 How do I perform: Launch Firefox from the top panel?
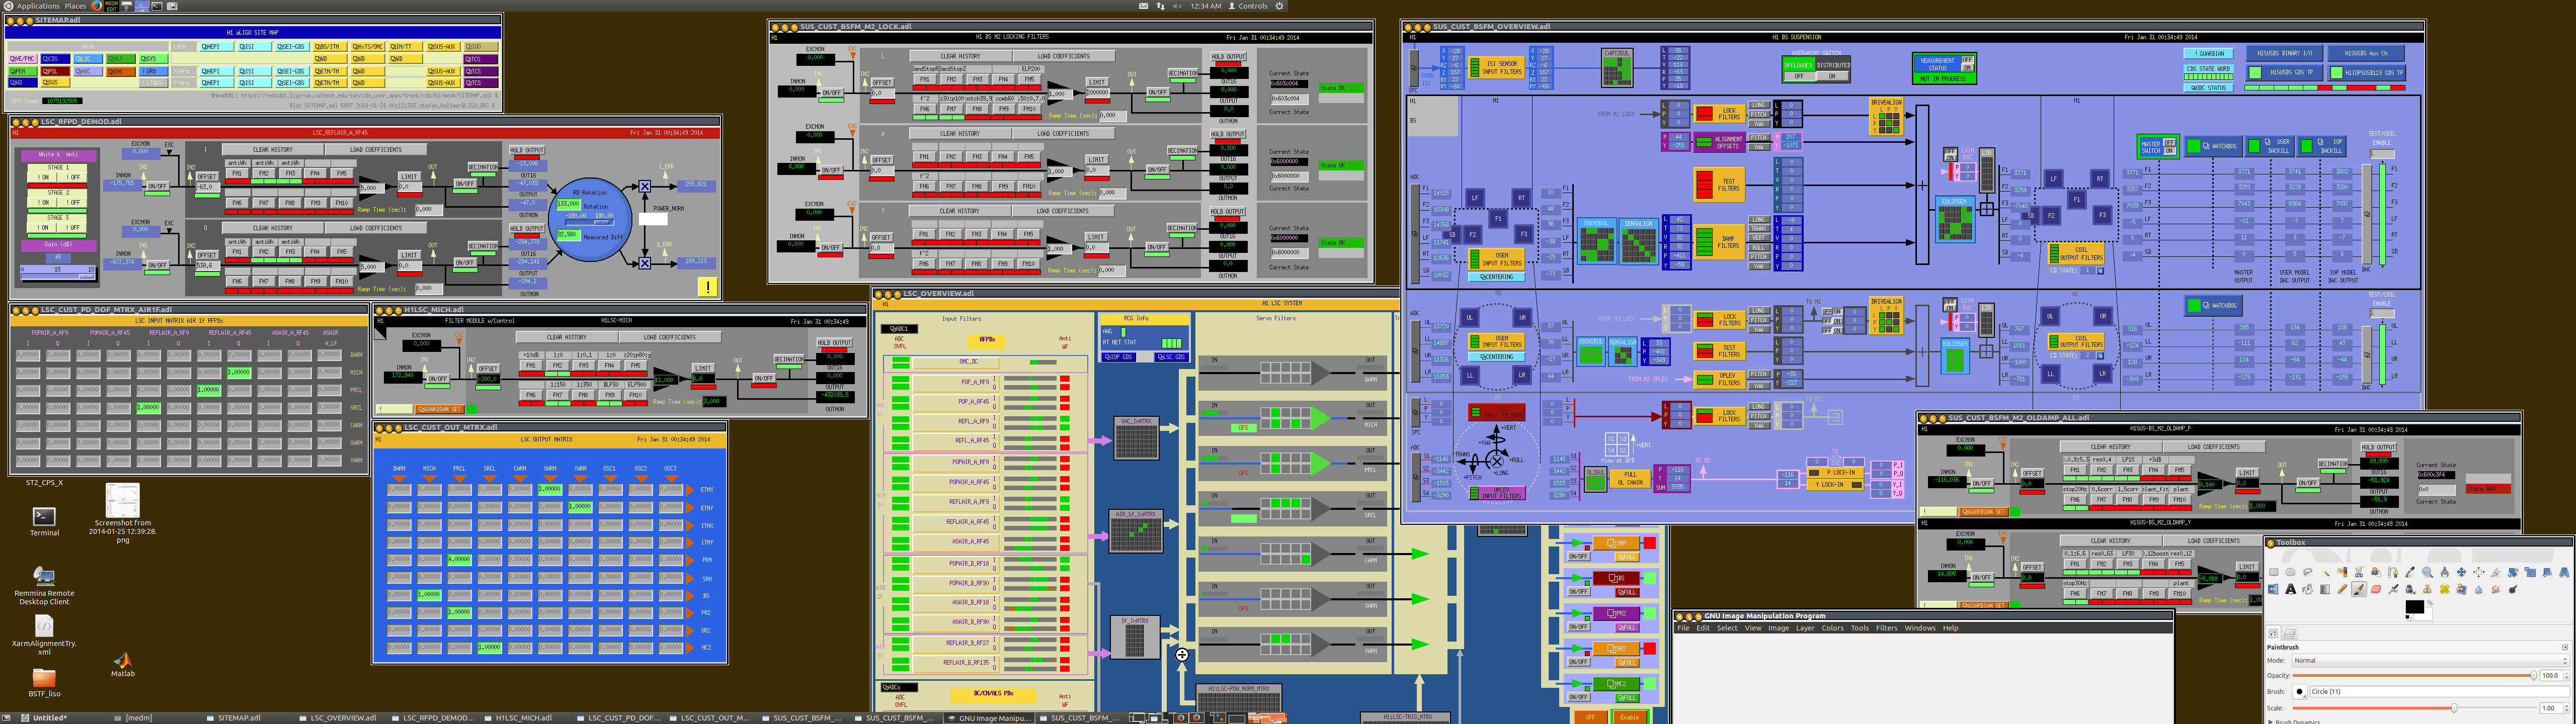pyautogui.click(x=97, y=6)
